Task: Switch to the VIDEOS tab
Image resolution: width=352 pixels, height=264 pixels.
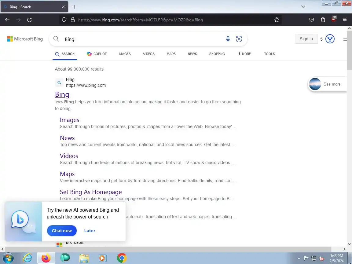Action: tap(148, 54)
